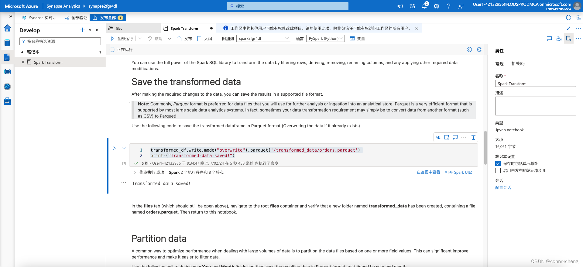Expand the left navigation rail

click(11, 16)
